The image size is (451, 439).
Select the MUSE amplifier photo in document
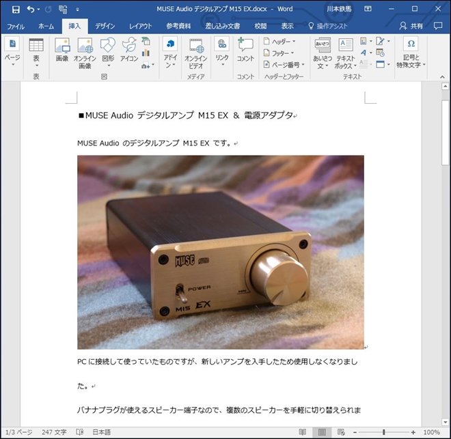click(x=220, y=252)
